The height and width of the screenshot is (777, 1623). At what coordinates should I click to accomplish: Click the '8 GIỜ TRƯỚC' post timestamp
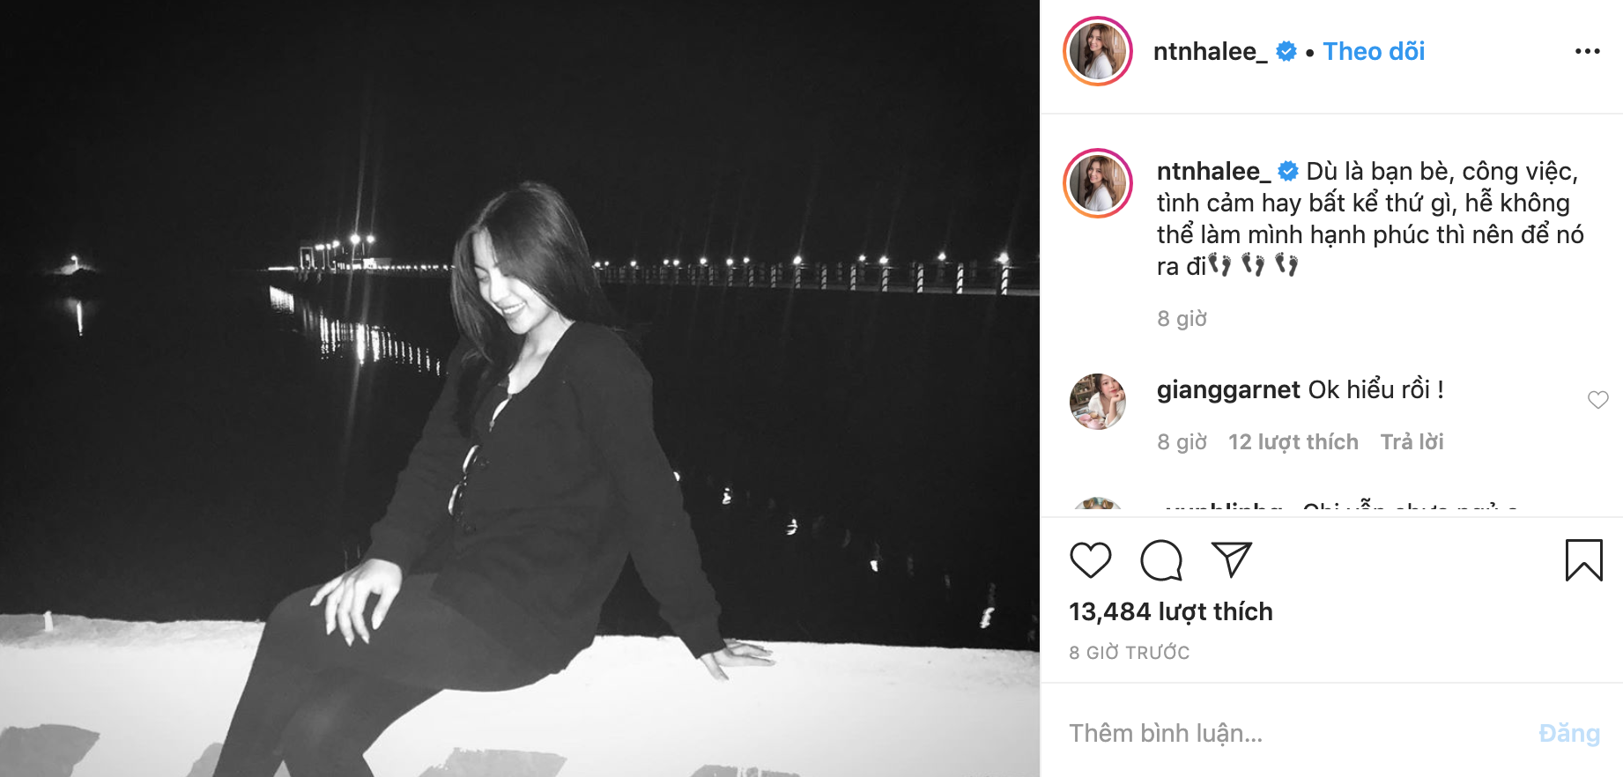(x=1129, y=653)
